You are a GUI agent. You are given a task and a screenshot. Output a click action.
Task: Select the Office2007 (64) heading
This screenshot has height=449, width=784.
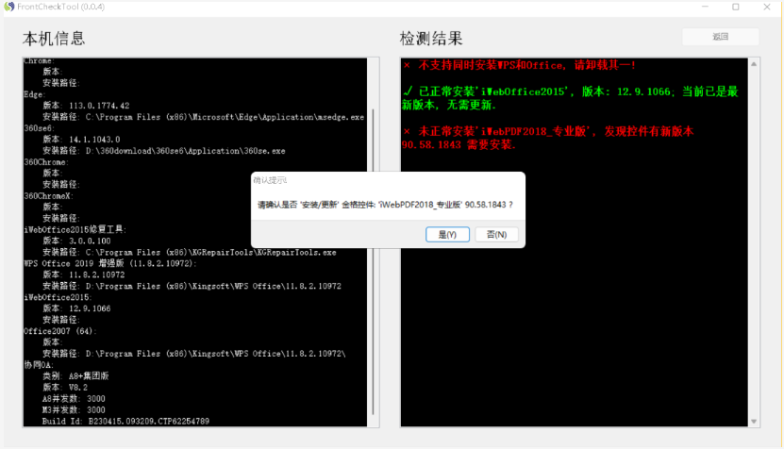click(x=60, y=331)
